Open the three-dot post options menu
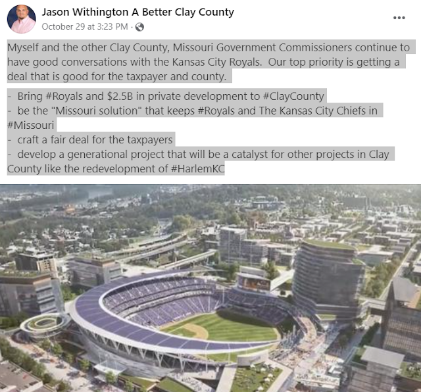This screenshot has width=421, height=392. (399, 18)
